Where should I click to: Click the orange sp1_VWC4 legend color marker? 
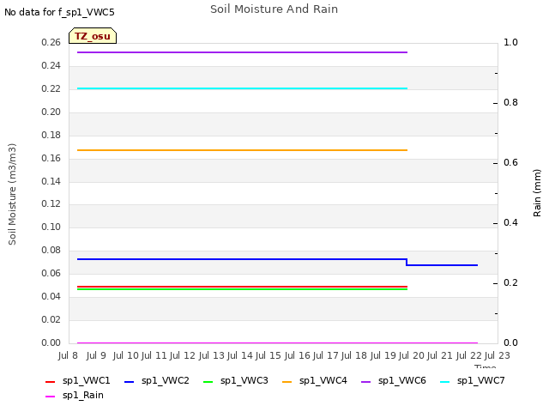(x=287, y=382)
